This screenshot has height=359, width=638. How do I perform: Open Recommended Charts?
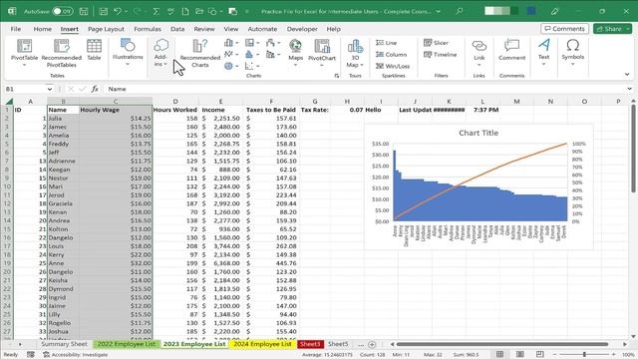199,53
